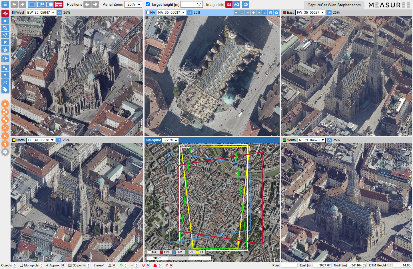
Task: Go to next position arrow
Action: point(95,5)
